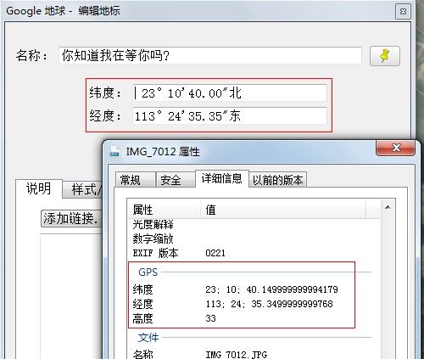Click the 经度 longitude input field
The width and height of the screenshot is (424, 359).
(x=230, y=115)
